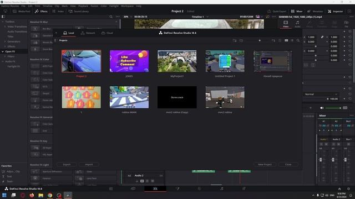Open composite mode Normal dropdown
This screenshot has height=199, width=355.
[x=321, y=94]
